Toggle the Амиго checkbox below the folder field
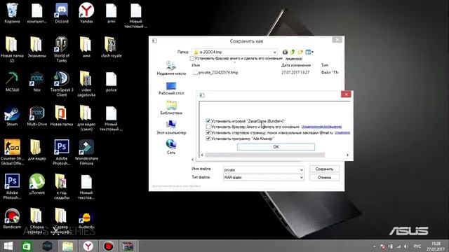Viewport: 449px width, 252px height. pos(192,58)
